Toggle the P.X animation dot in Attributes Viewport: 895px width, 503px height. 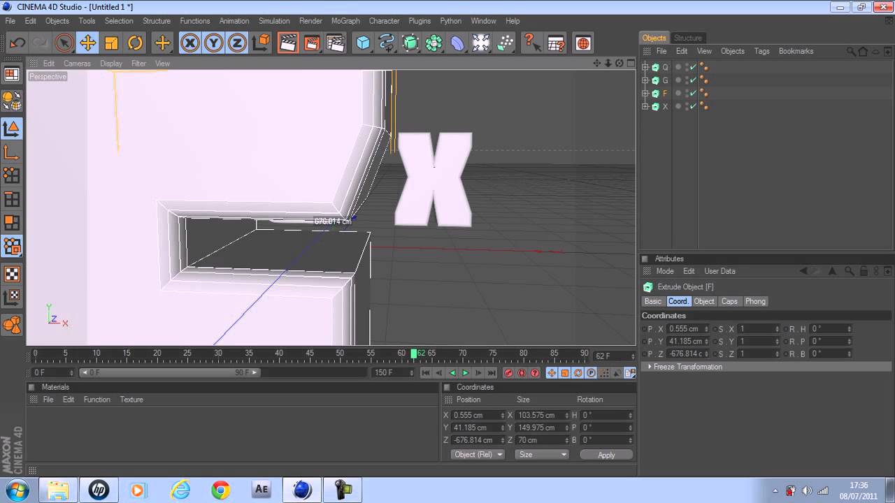pyautogui.click(x=644, y=329)
